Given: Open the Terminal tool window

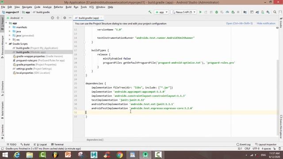Looking at the screenshot, I should [x=57, y=144].
